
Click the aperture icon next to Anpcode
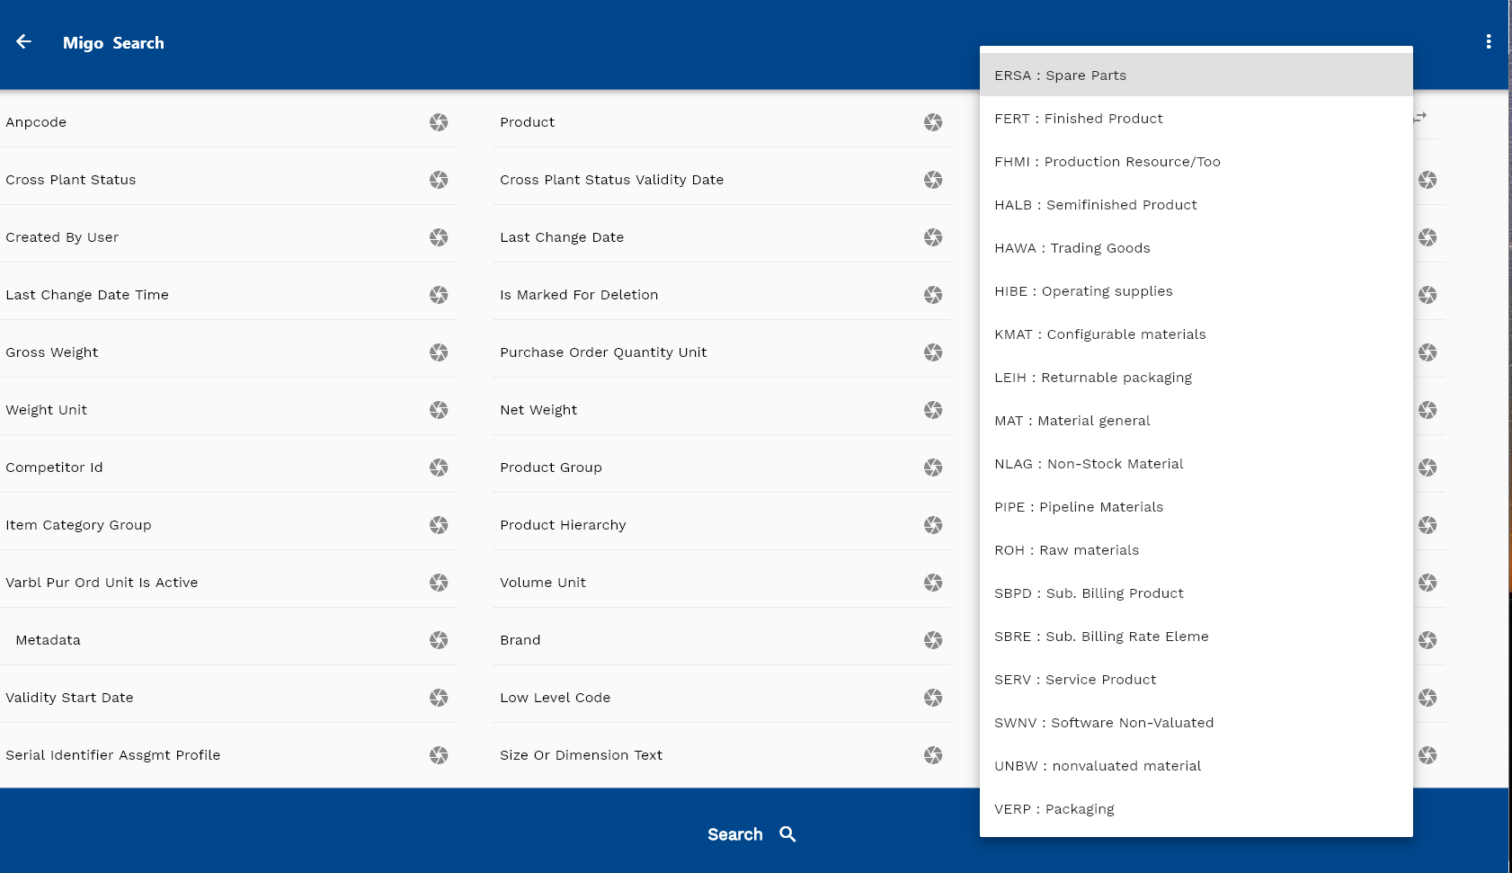point(439,122)
